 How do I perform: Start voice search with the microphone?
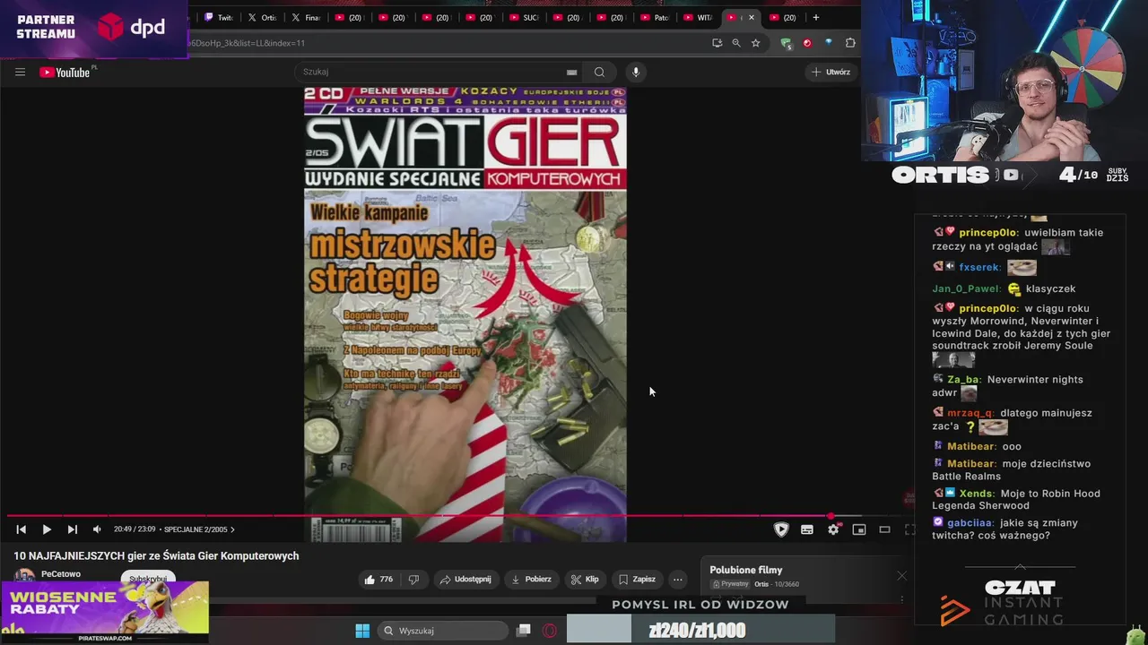click(x=636, y=72)
